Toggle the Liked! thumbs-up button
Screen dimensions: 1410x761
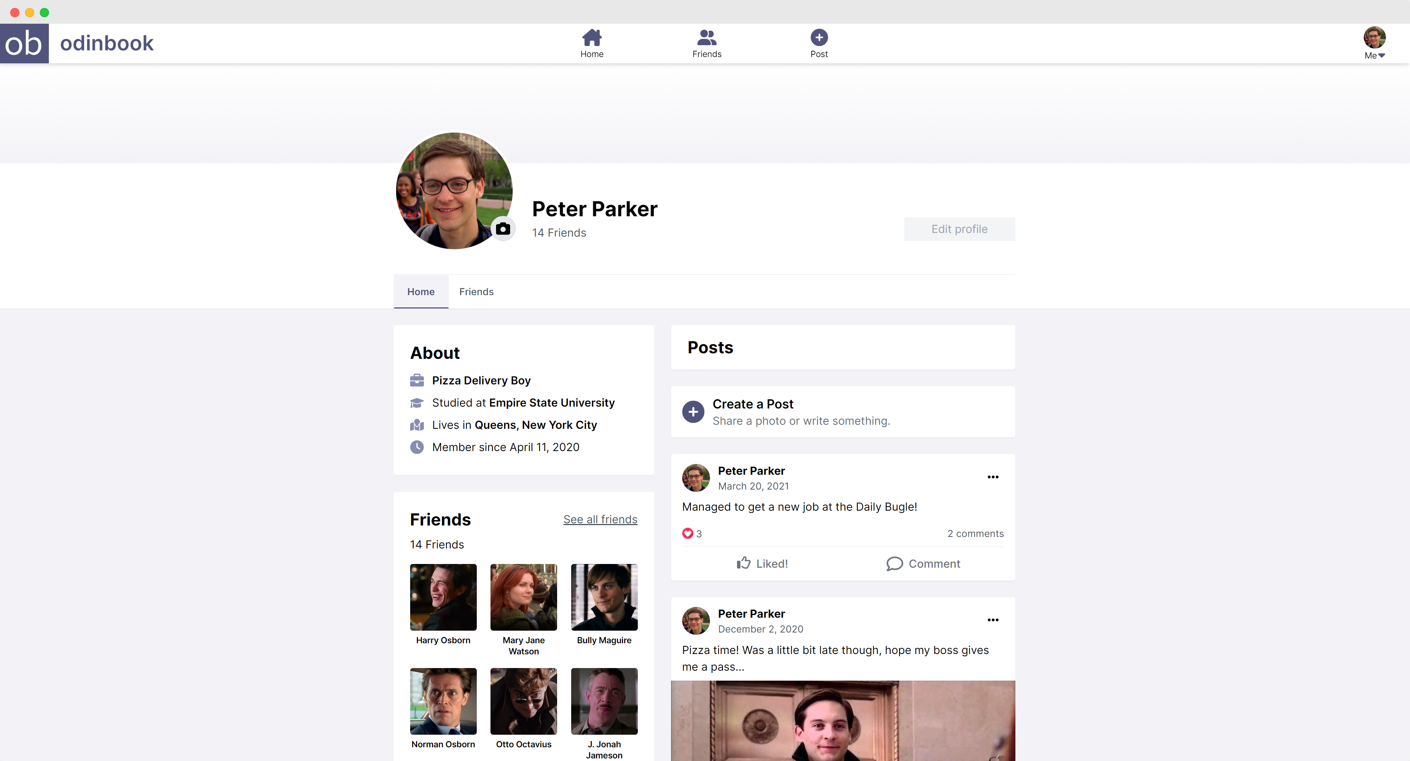click(762, 563)
